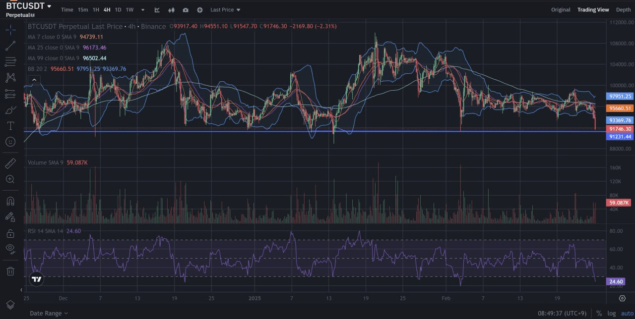The width and height of the screenshot is (635, 319).
Task: Select the ruler measure tool
Action: click(10, 163)
